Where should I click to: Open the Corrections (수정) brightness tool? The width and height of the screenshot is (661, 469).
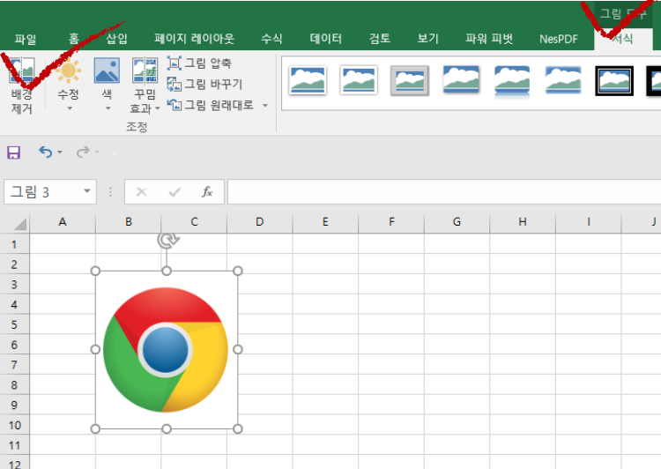(x=68, y=85)
